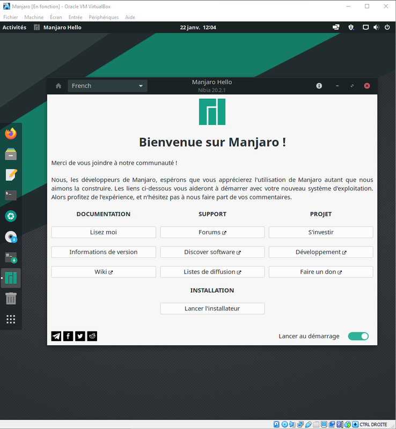
Task: Click the VirtualBox mouse integration status icon
Action: pyautogui.click(x=348, y=424)
